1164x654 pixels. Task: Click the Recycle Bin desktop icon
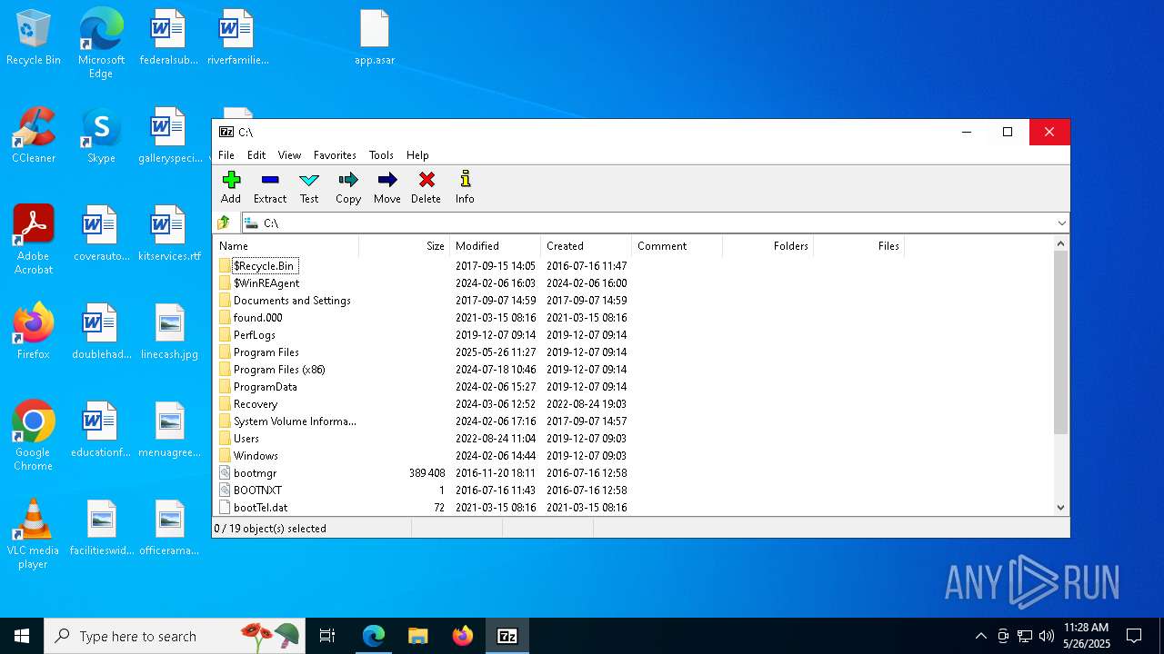[34, 38]
